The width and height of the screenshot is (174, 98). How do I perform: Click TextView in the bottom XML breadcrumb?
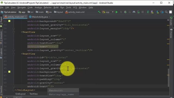34,94
